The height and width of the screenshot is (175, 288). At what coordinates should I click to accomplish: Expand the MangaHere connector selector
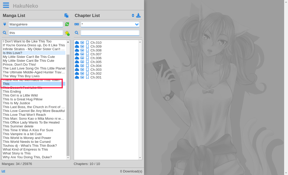[x=36, y=24]
